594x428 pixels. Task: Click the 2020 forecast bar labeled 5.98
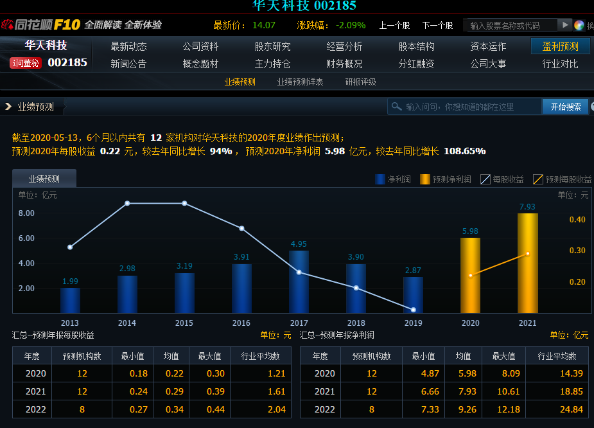(x=470, y=275)
